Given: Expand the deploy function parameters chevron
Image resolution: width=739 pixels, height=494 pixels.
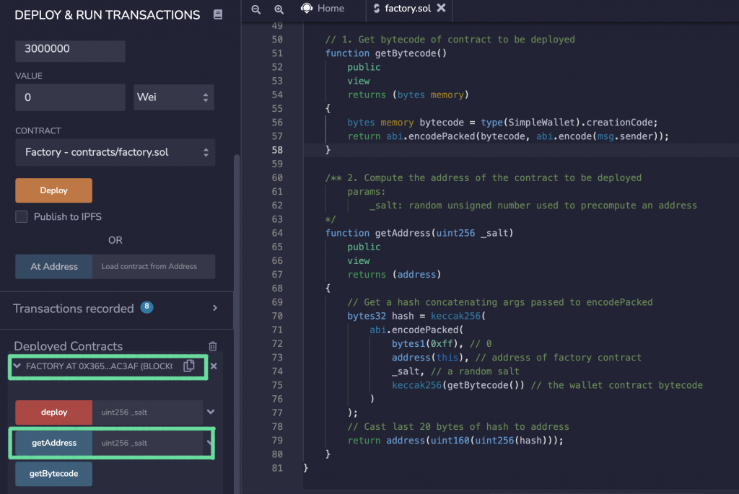Looking at the screenshot, I should 211,412.
